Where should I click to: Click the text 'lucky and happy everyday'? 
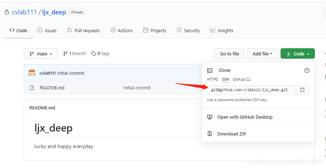click(64, 147)
